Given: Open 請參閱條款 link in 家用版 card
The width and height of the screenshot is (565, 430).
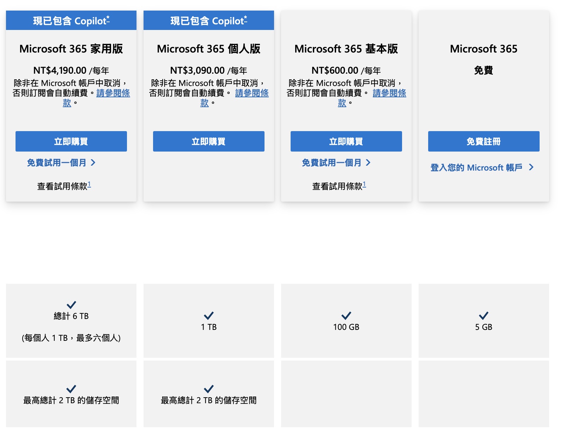Looking at the screenshot, I should pyautogui.click(x=113, y=93).
